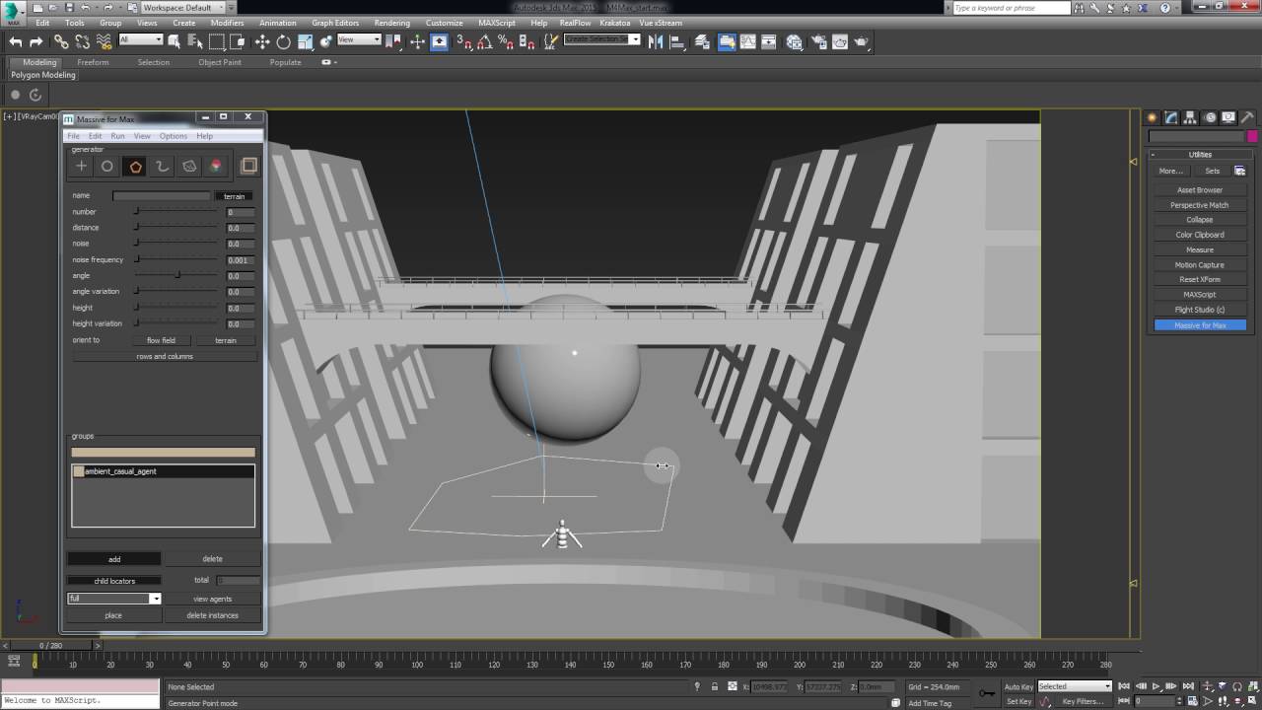
Task: Open the Create Selection Set dropdown
Action: (x=602, y=39)
